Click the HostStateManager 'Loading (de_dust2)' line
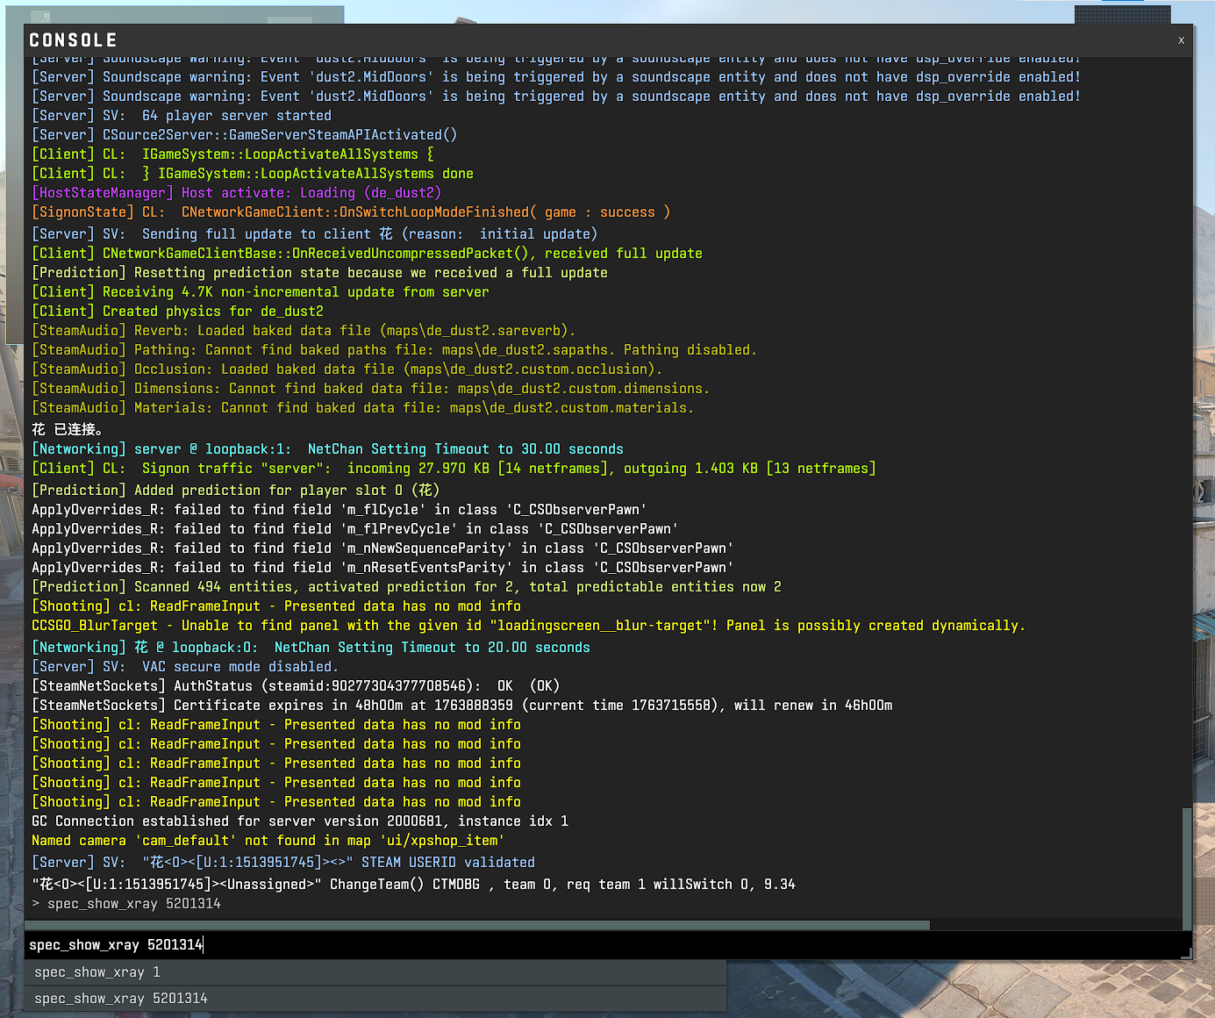This screenshot has height=1018, width=1215. [236, 193]
